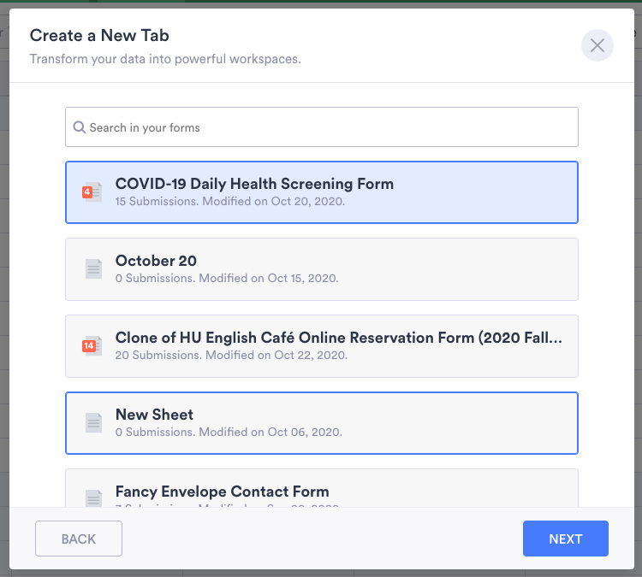Click the '20 Submissions' line under Café form

(231, 356)
